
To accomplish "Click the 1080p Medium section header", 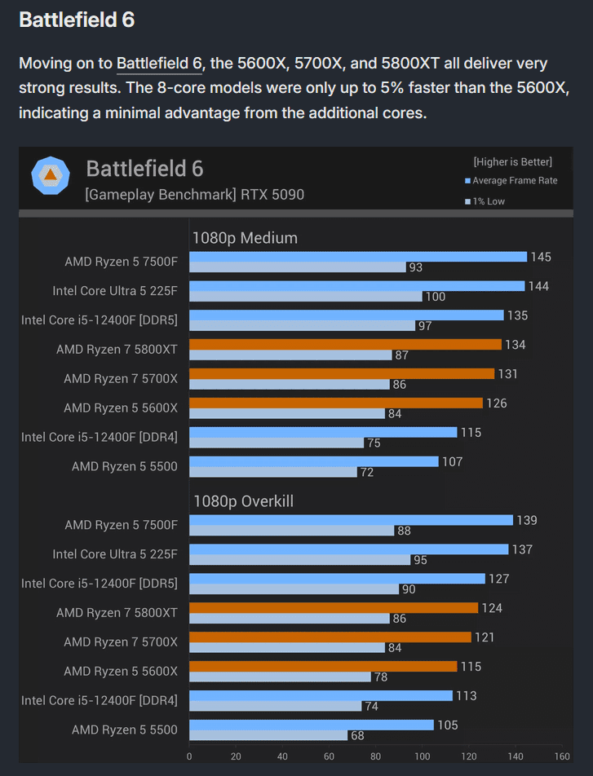I will [x=245, y=238].
